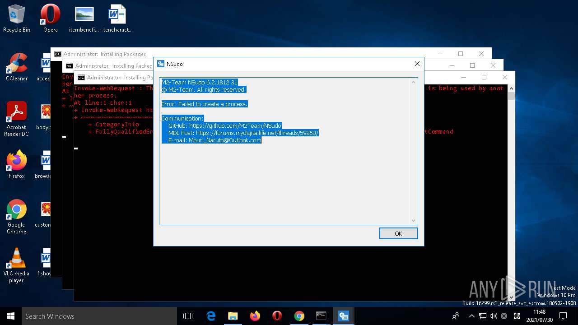Open the Recycle Bin desktop icon
Screen dimensions: 578x325
(17, 19)
